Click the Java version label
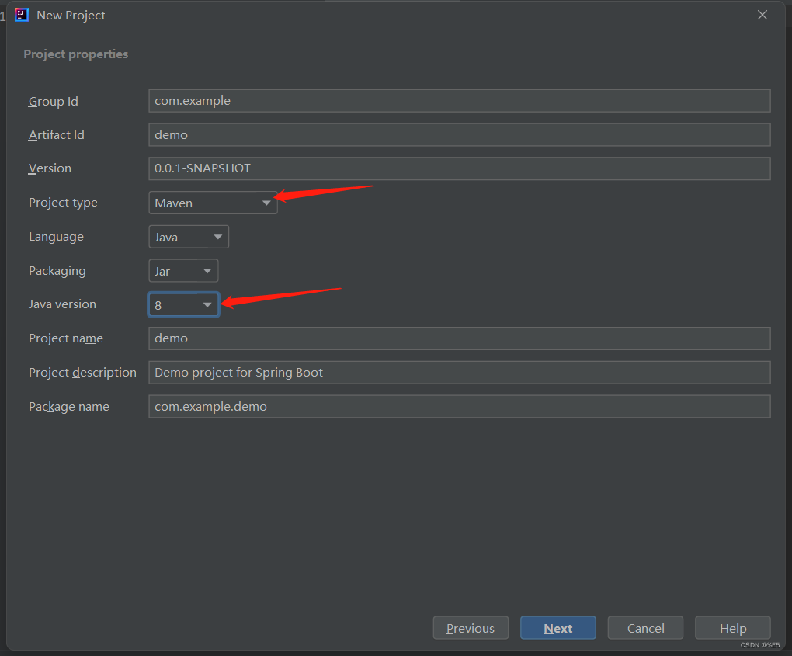Image resolution: width=792 pixels, height=656 pixels. [x=62, y=304]
